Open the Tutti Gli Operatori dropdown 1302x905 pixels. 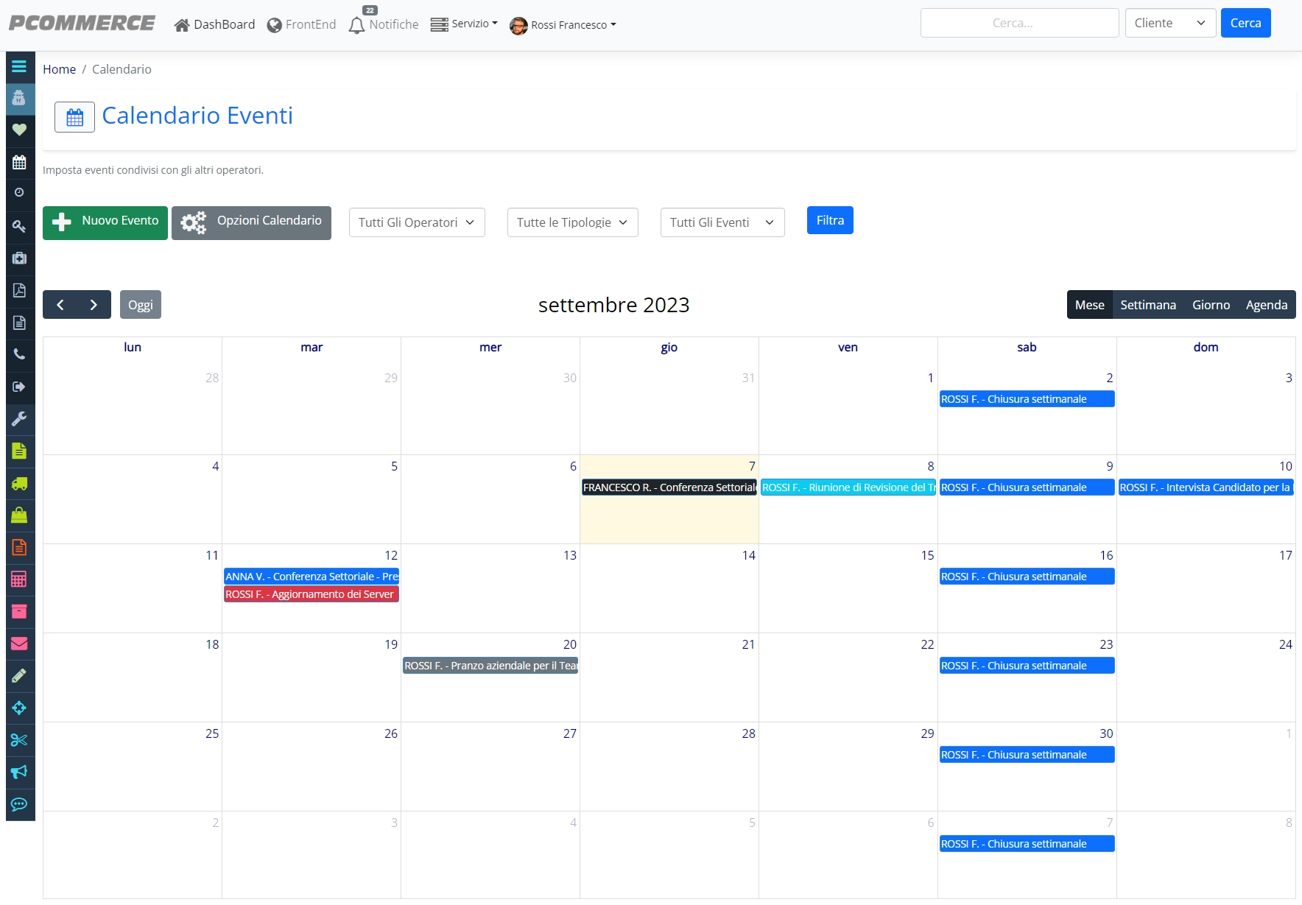pos(417,222)
